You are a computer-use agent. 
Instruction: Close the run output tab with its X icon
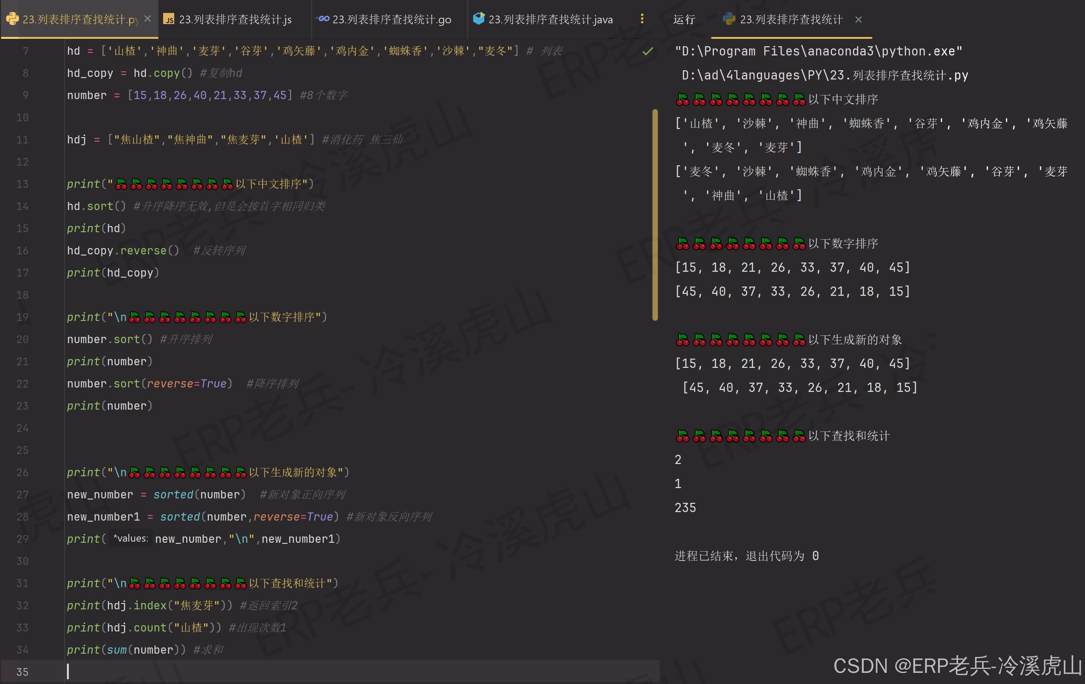pyautogui.click(x=858, y=19)
